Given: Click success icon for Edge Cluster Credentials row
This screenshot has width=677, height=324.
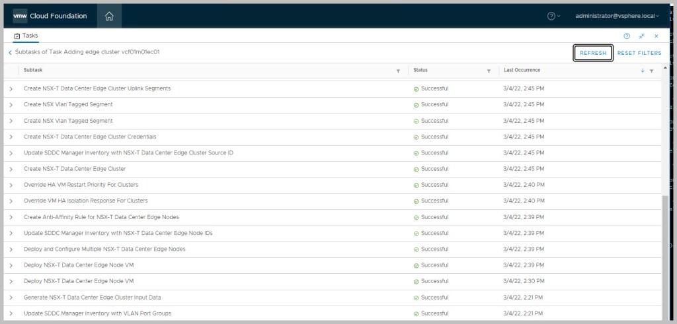Looking at the screenshot, I should click(417, 137).
